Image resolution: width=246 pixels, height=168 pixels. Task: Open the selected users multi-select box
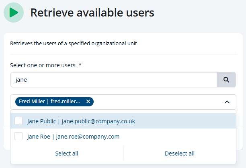point(123,102)
